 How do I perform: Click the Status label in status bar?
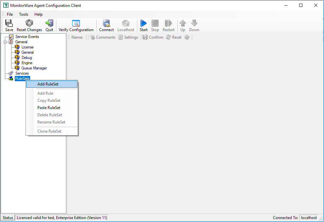[x=8, y=218]
